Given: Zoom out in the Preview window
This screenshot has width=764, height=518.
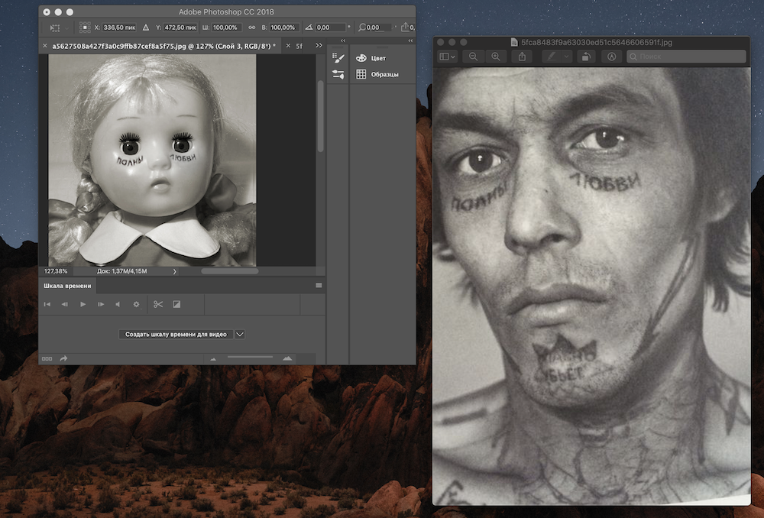Looking at the screenshot, I should click(x=474, y=57).
